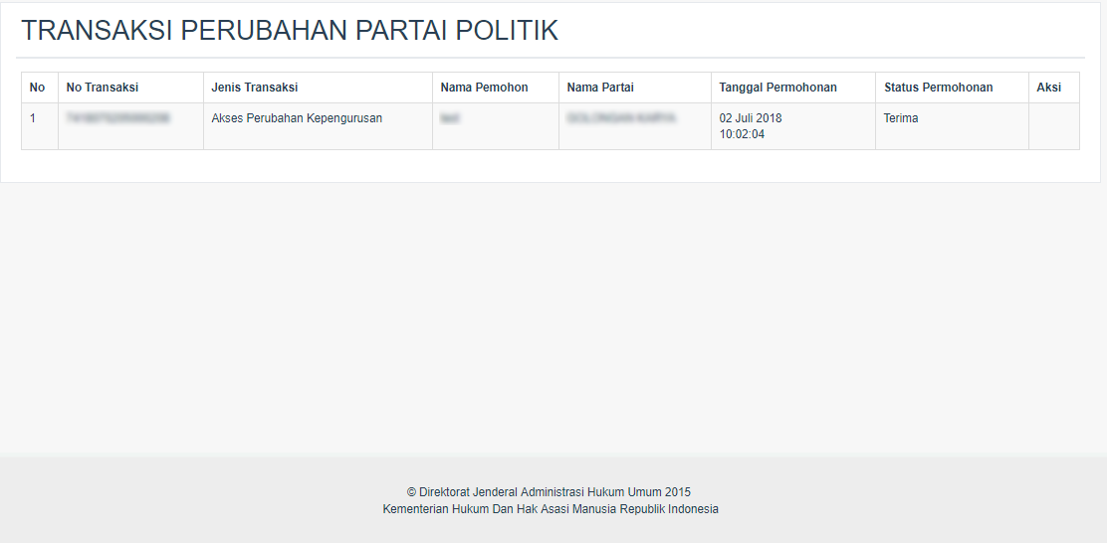The width and height of the screenshot is (1107, 543).
Task: Select "Akses Perubahan Kepengurusan" transaction type cell
Action: pos(297,118)
